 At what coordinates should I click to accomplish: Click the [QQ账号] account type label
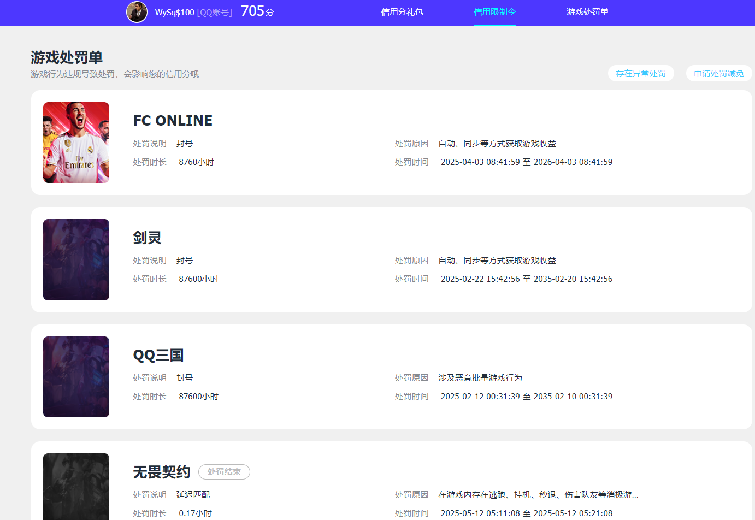click(x=214, y=12)
